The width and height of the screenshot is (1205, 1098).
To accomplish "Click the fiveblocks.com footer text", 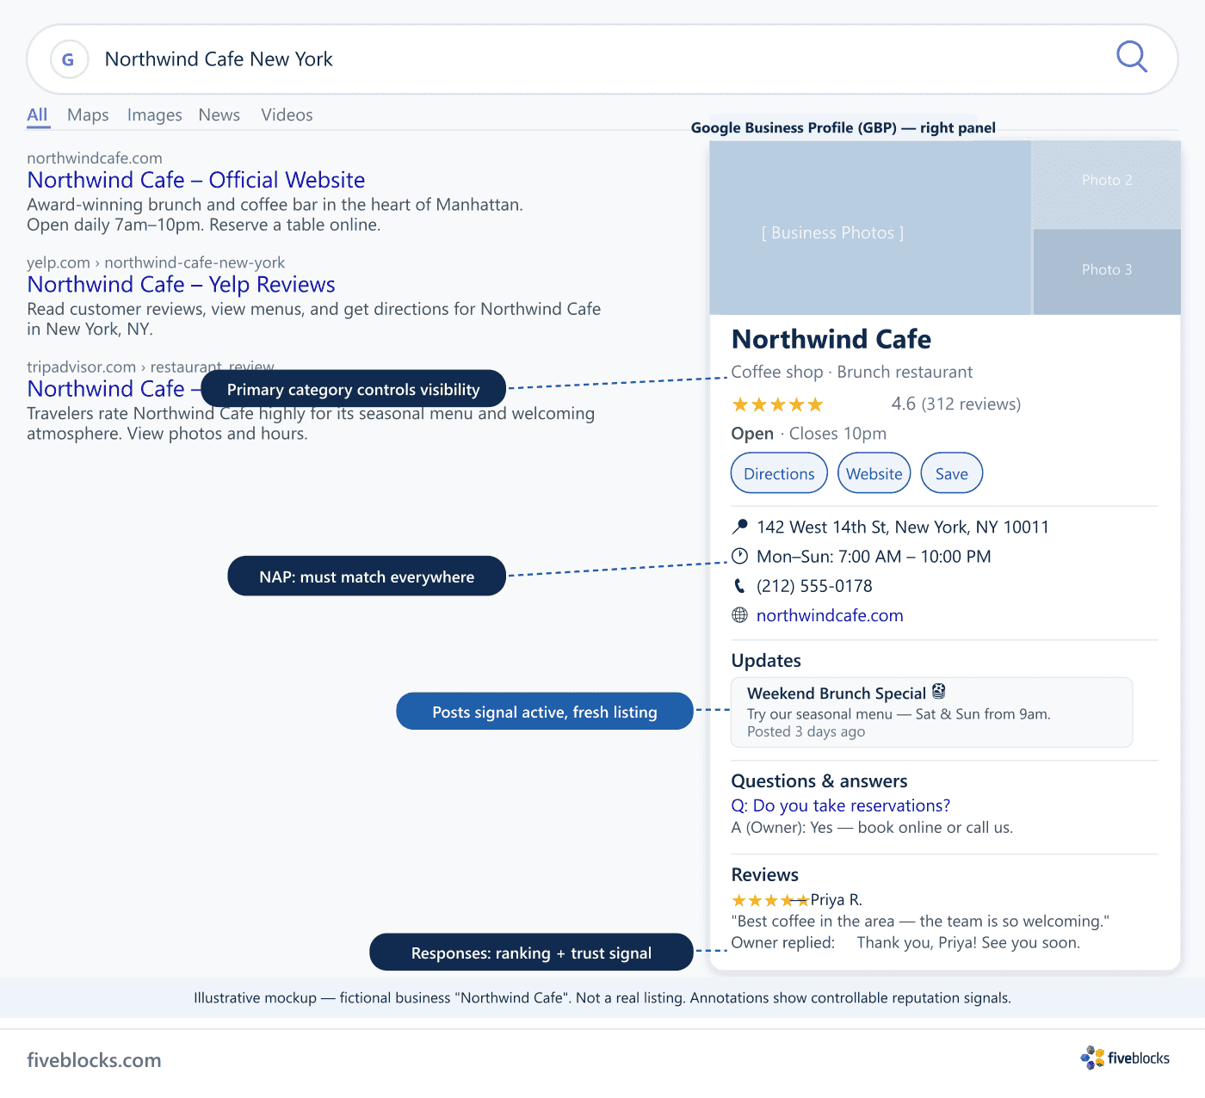I will [x=94, y=1060].
